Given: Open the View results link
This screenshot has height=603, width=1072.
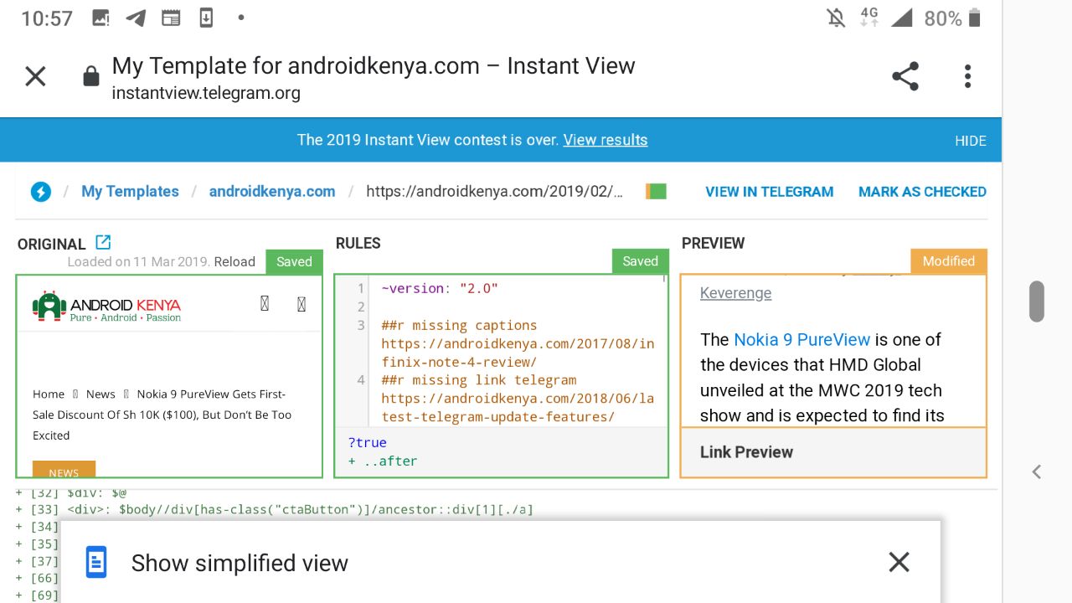Looking at the screenshot, I should (606, 140).
